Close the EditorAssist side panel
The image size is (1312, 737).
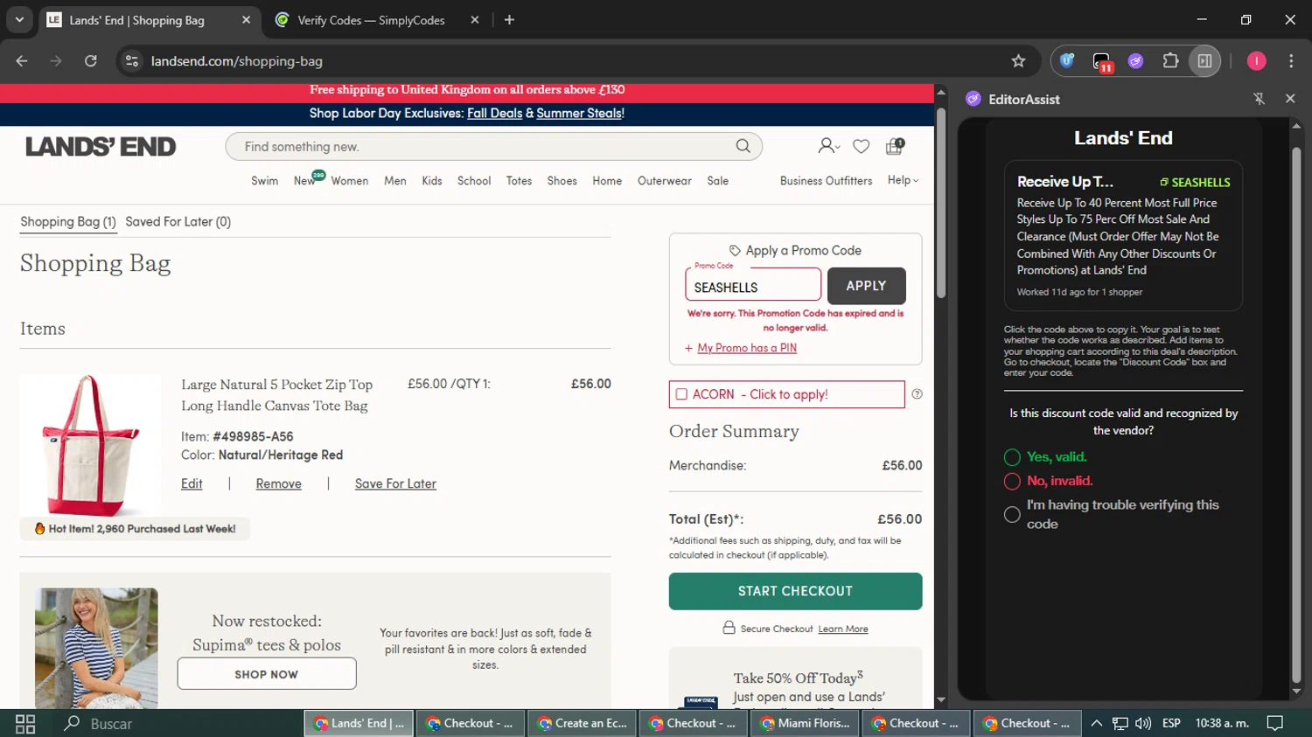1290,99
